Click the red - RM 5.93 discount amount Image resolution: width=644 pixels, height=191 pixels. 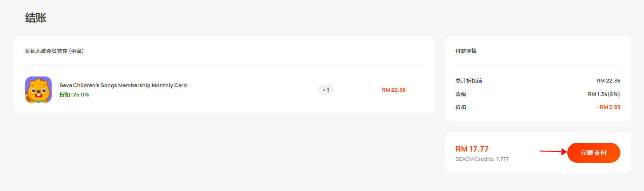pos(608,107)
